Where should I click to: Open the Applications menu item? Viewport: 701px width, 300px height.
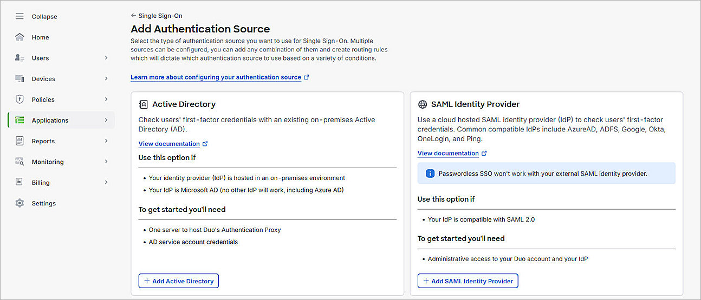[x=50, y=121]
